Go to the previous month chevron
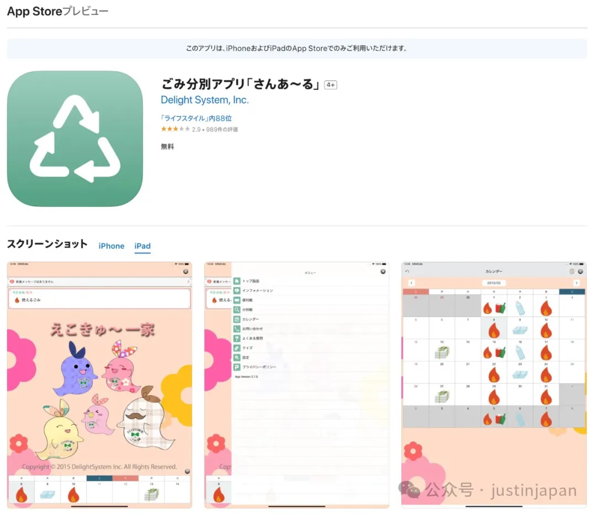This screenshot has width=596, height=514. [411, 283]
